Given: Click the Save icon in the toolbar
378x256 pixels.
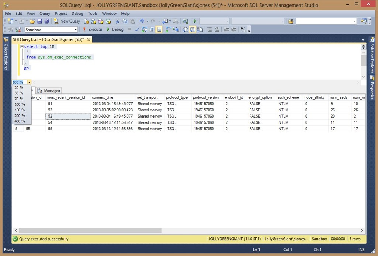Looking at the screenshot, I should pos(39,21).
